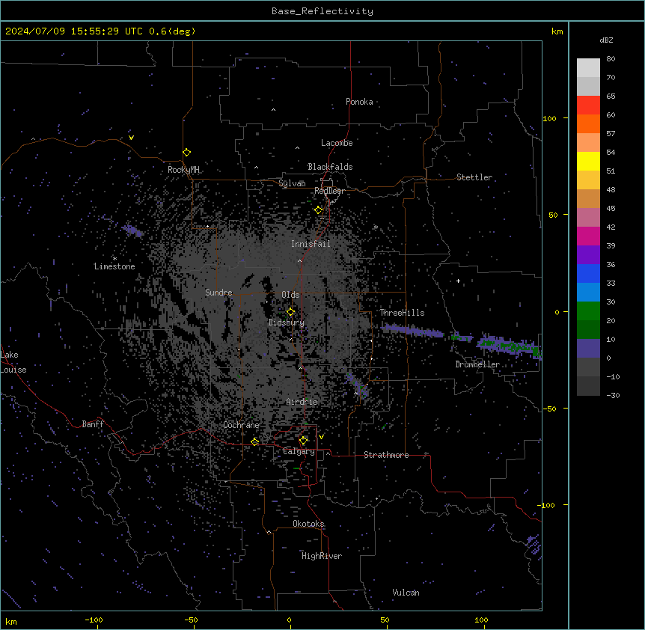Click the Didsbury town label

tap(286, 322)
